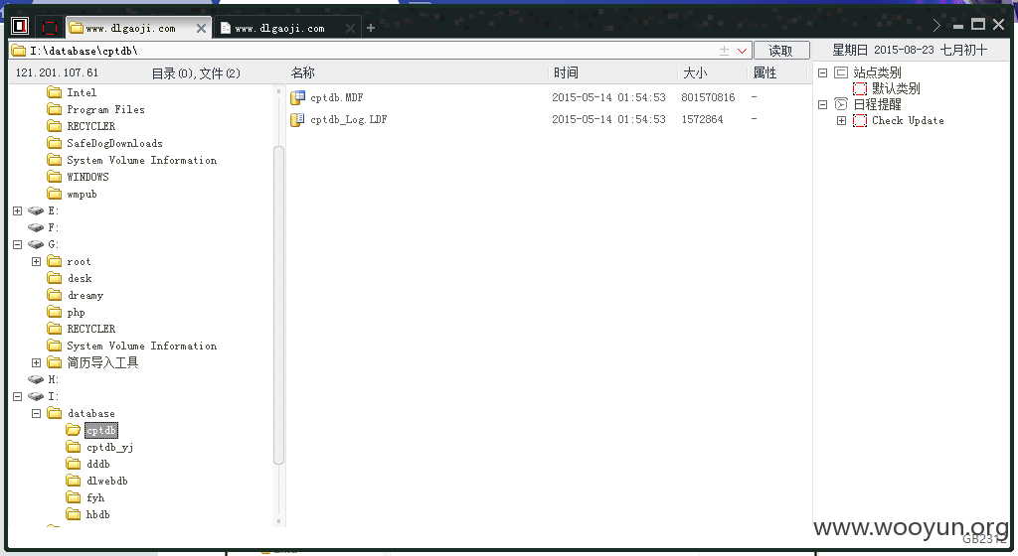Image resolution: width=1018 pixels, height=556 pixels.
Task: Click the folder icon in the address bar
Action: [x=19, y=51]
